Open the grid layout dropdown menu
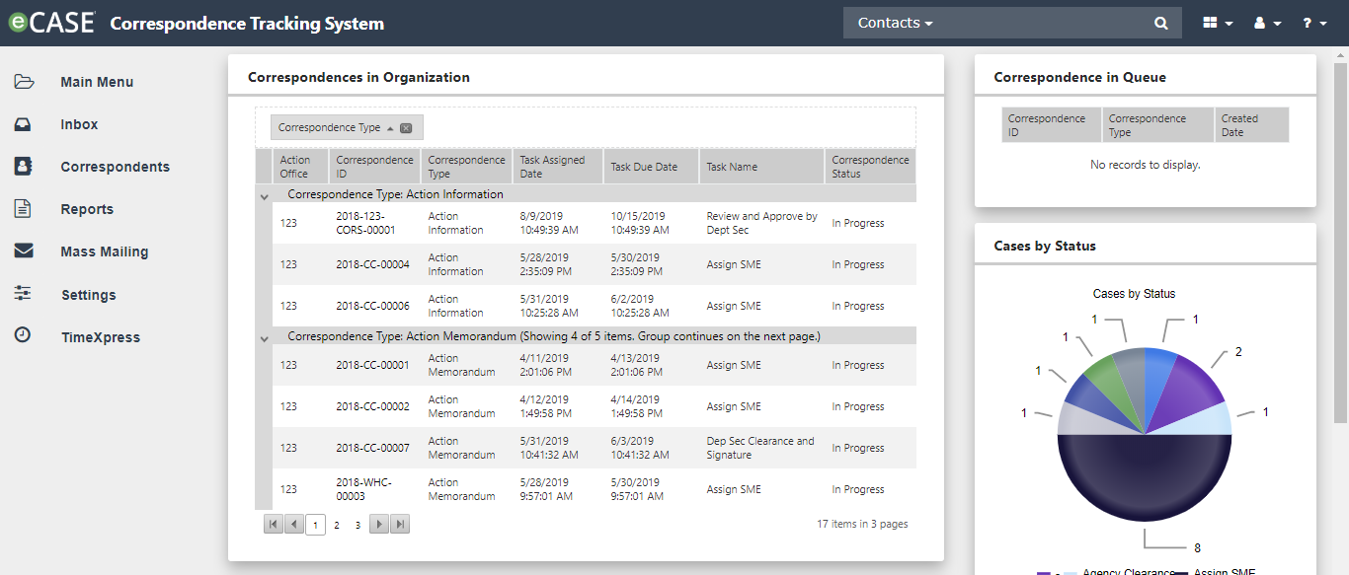The image size is (1349, 575). pos(1218,23)
